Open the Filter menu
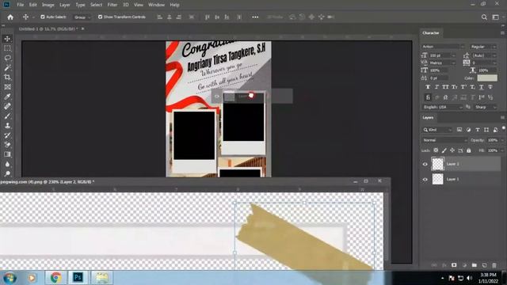 pyautogui.click(x=112, y=5)
